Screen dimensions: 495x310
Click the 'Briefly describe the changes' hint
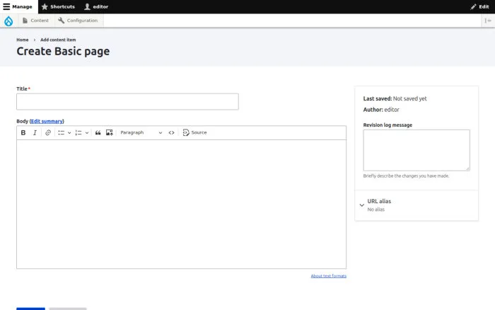click(406, 176)
